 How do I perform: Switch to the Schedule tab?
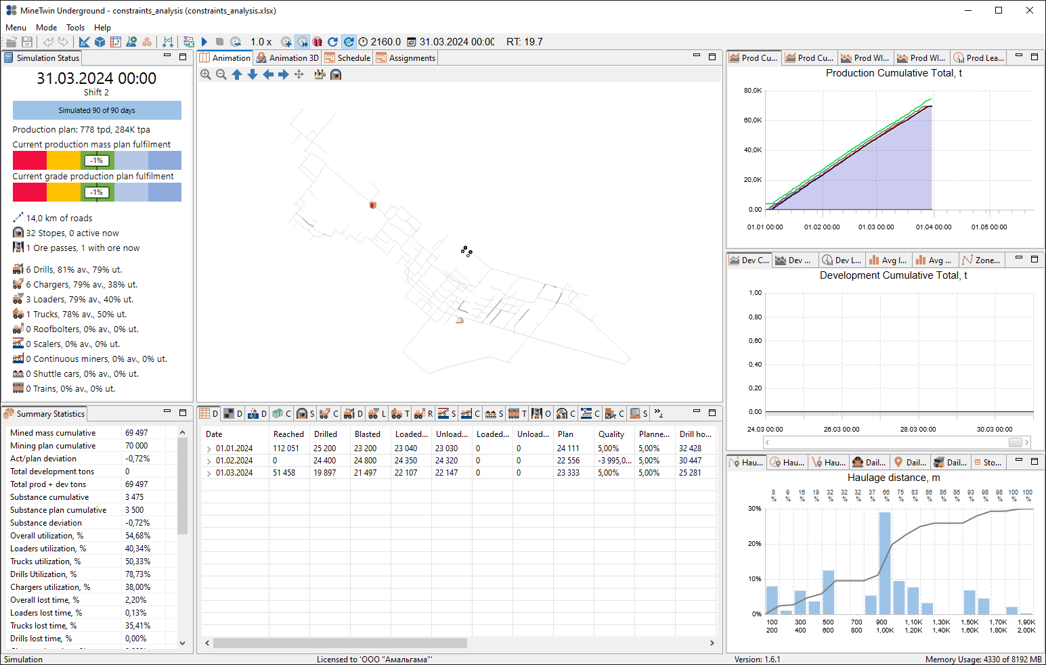(347, 58)
